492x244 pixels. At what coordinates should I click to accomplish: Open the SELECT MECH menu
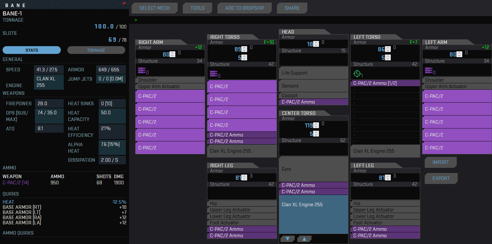155,8
